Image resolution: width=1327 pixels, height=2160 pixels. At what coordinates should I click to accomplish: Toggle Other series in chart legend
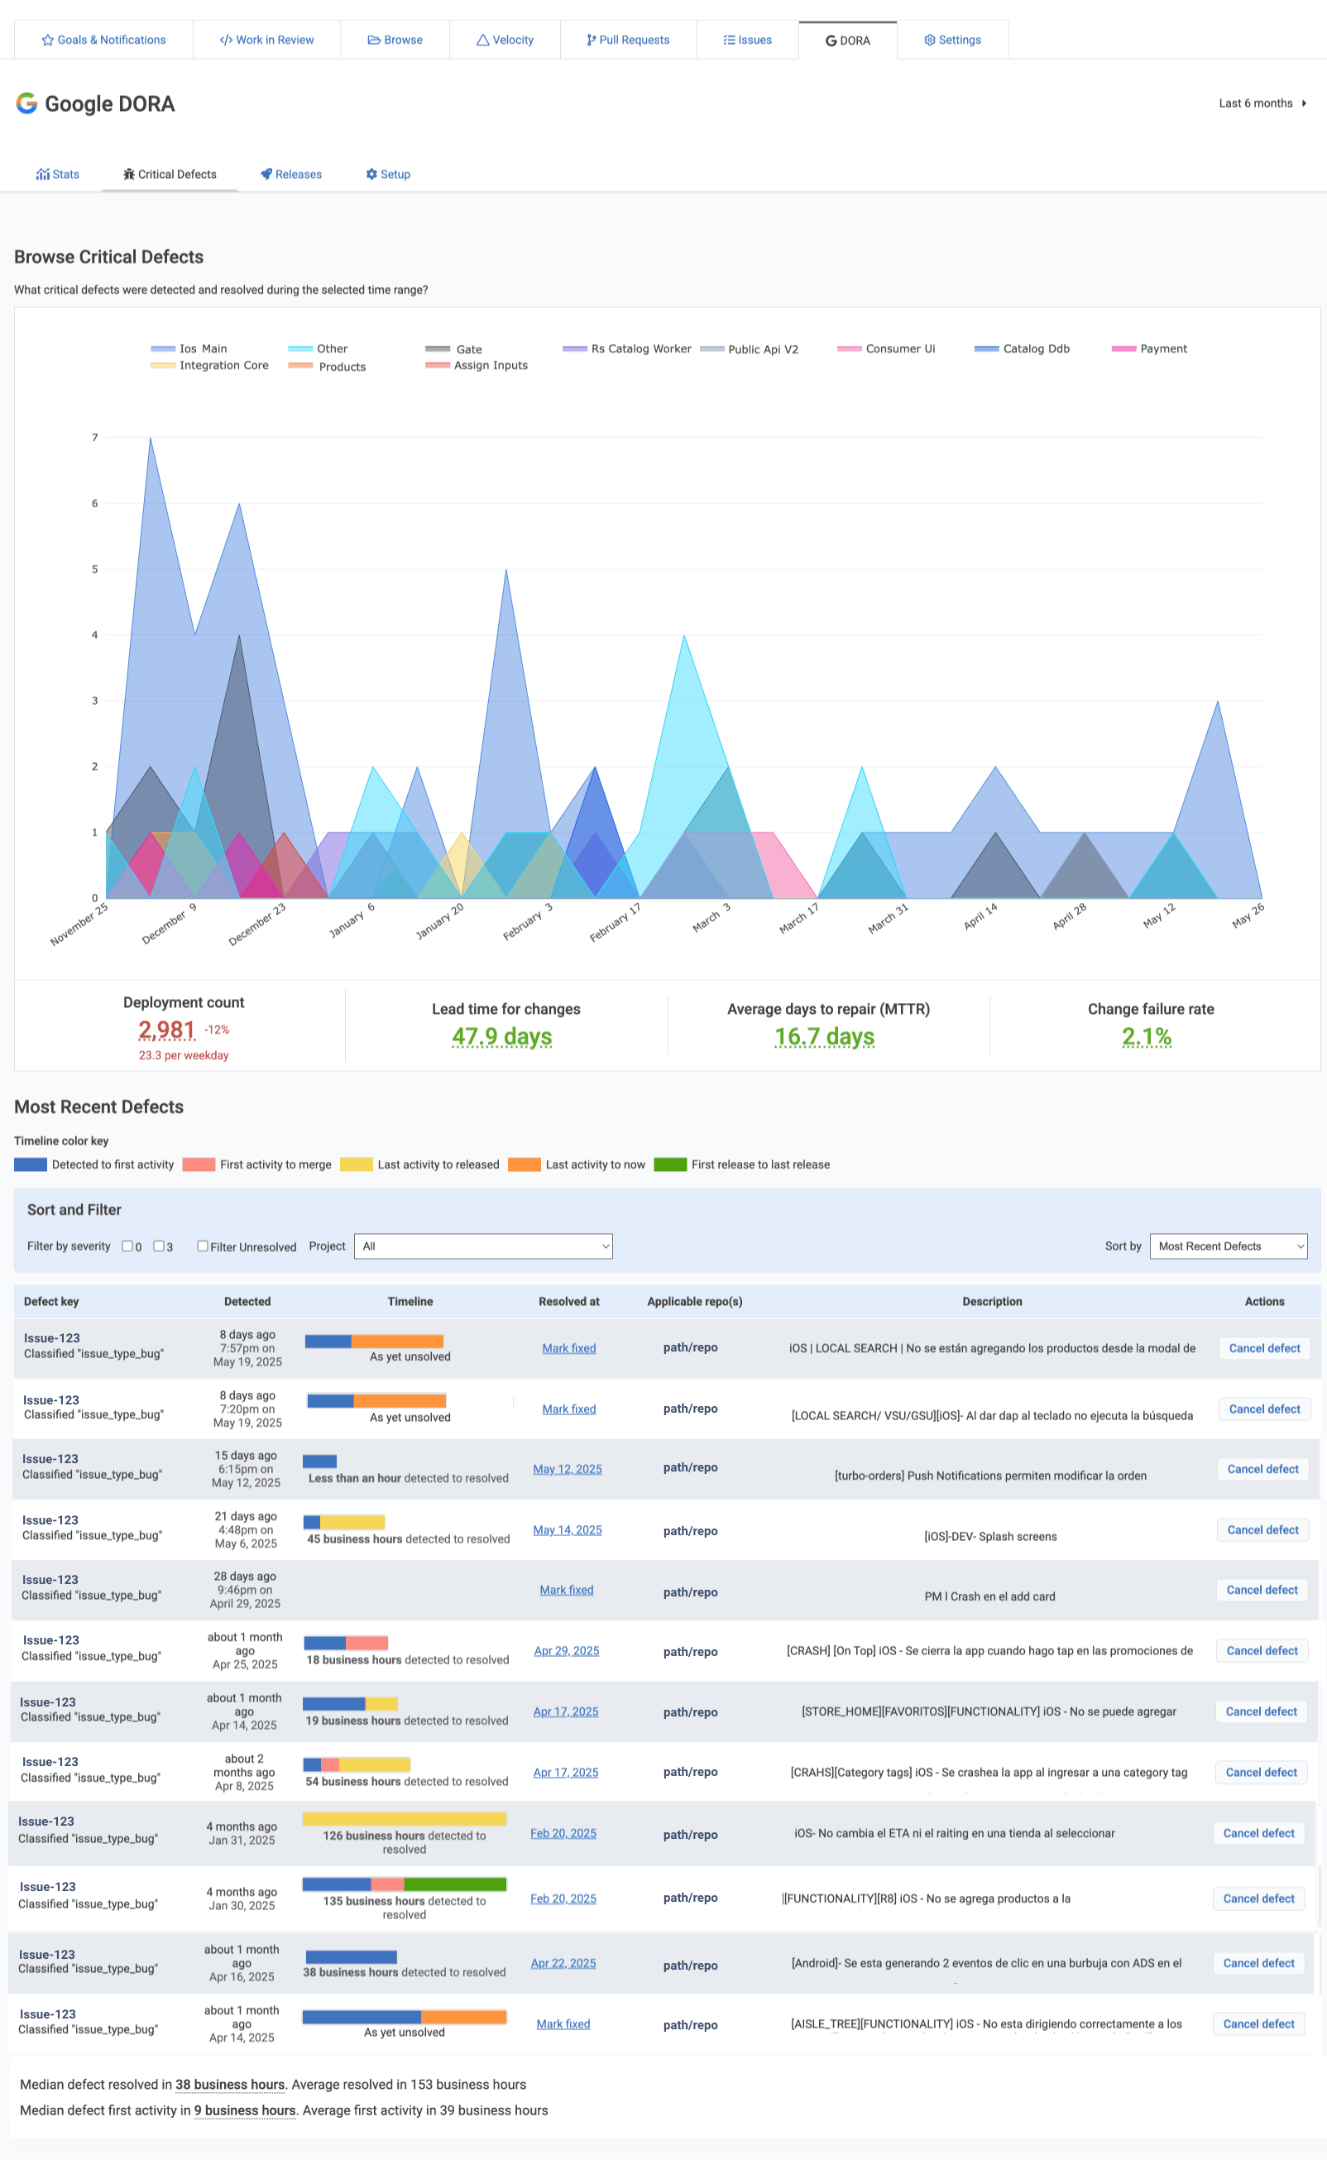point(318,349)
